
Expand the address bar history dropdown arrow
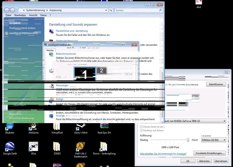click(106, 10)
